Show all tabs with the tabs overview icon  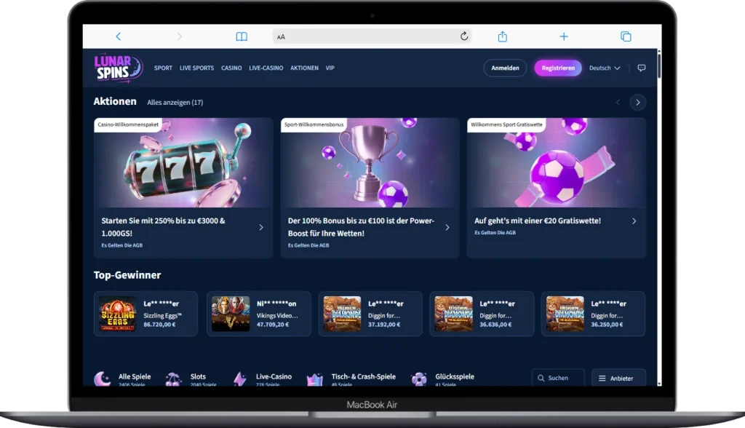pos(626,36)
